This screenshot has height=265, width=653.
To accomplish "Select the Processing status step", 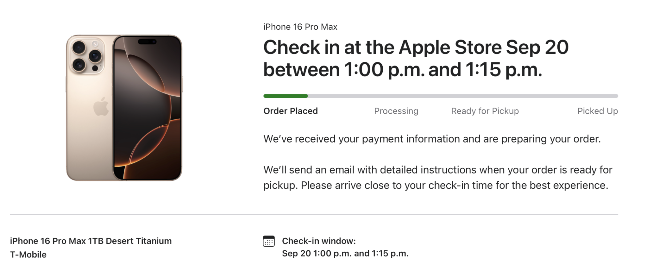I will click(396, 111).
